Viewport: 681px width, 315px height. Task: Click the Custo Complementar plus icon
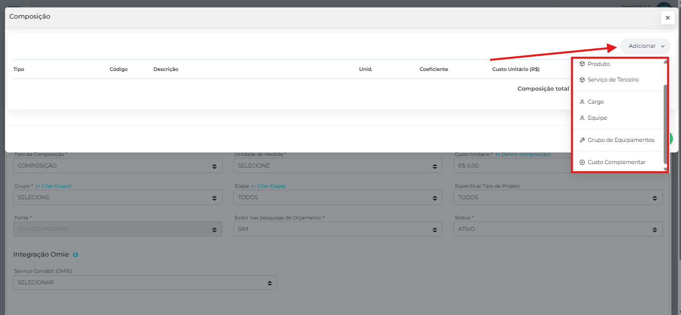[582, 162]
